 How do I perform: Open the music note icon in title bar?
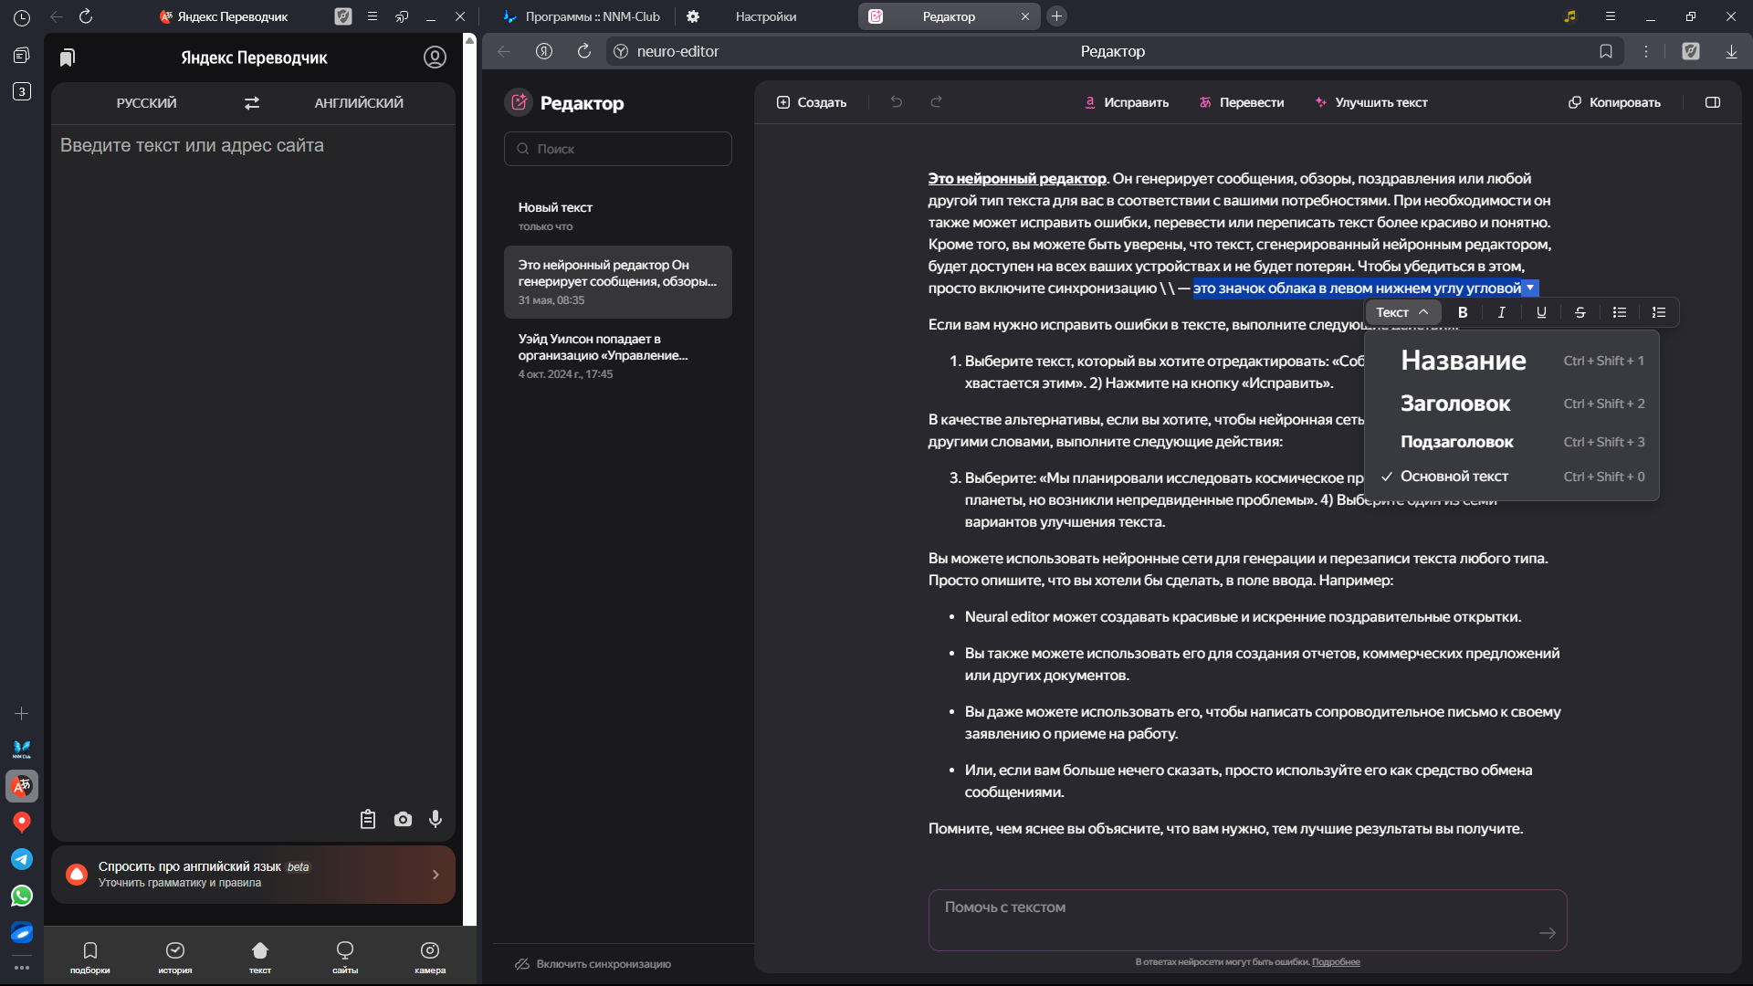point(1569,16)
